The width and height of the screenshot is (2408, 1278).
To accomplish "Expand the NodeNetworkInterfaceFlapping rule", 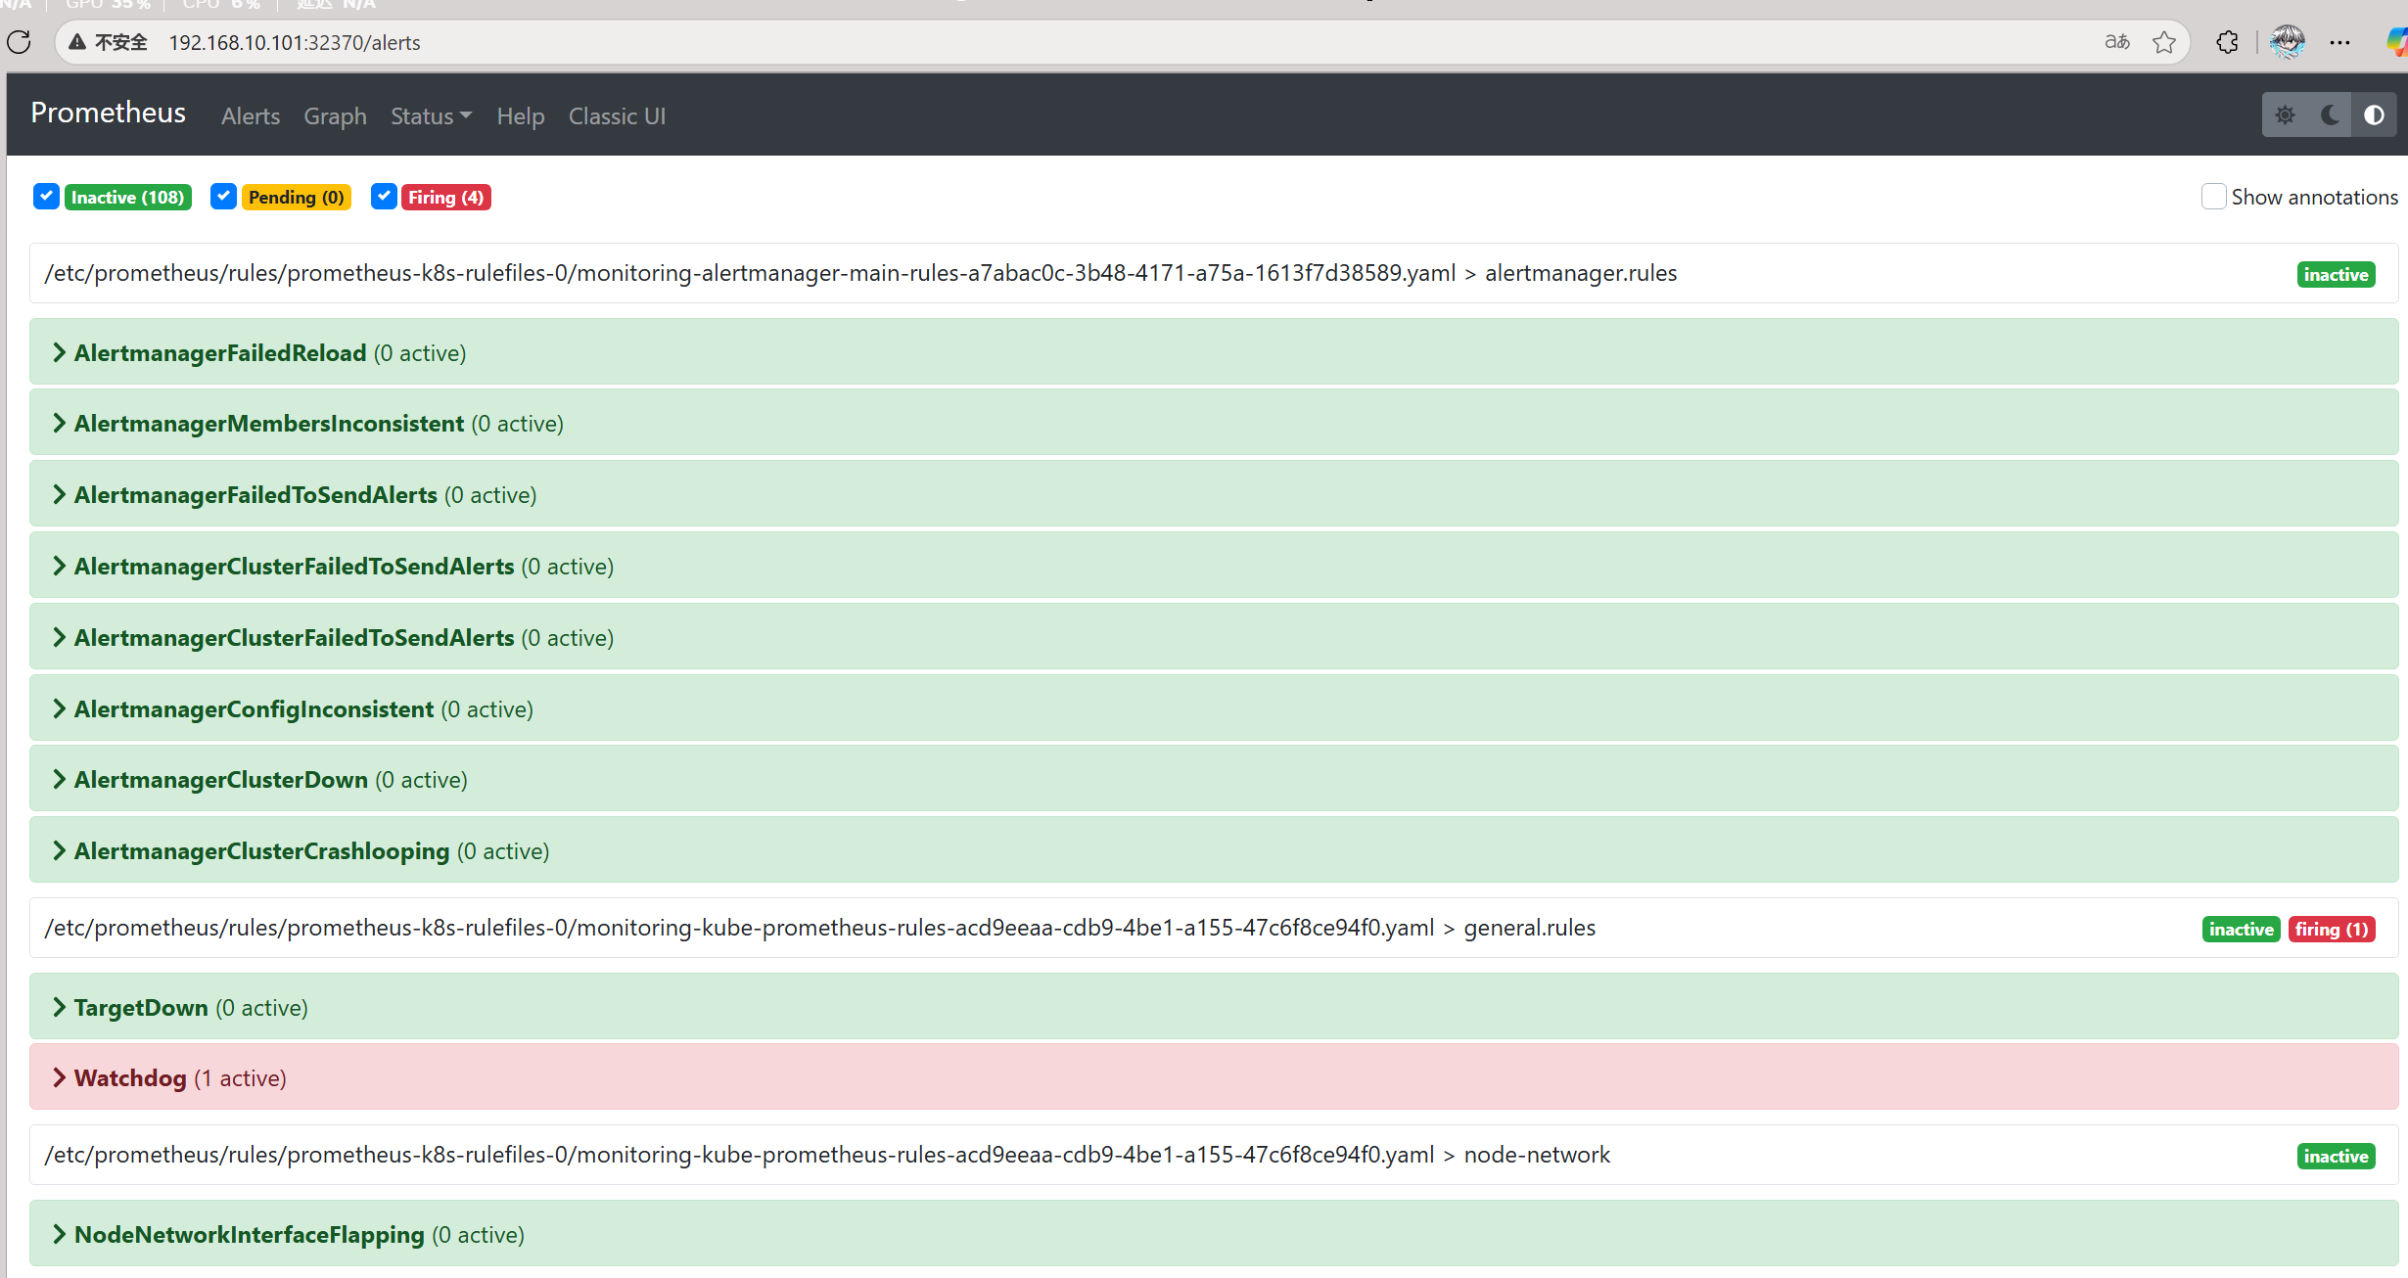I will point(1214,1234).
